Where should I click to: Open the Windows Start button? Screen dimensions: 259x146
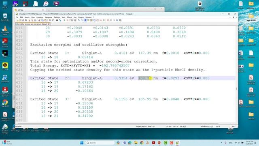[82, 143]
